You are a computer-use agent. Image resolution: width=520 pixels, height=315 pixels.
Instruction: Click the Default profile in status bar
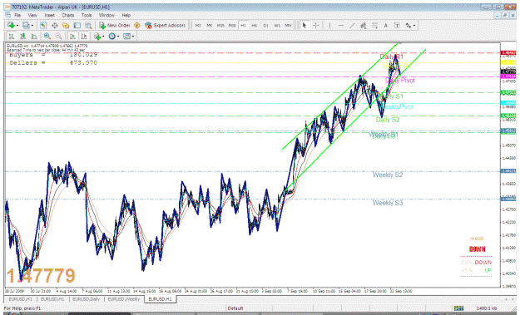235,308
